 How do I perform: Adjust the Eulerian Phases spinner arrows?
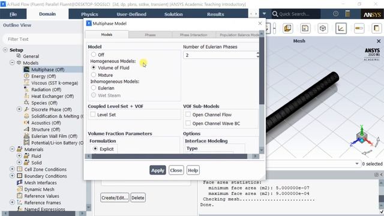tap(257, 55)
